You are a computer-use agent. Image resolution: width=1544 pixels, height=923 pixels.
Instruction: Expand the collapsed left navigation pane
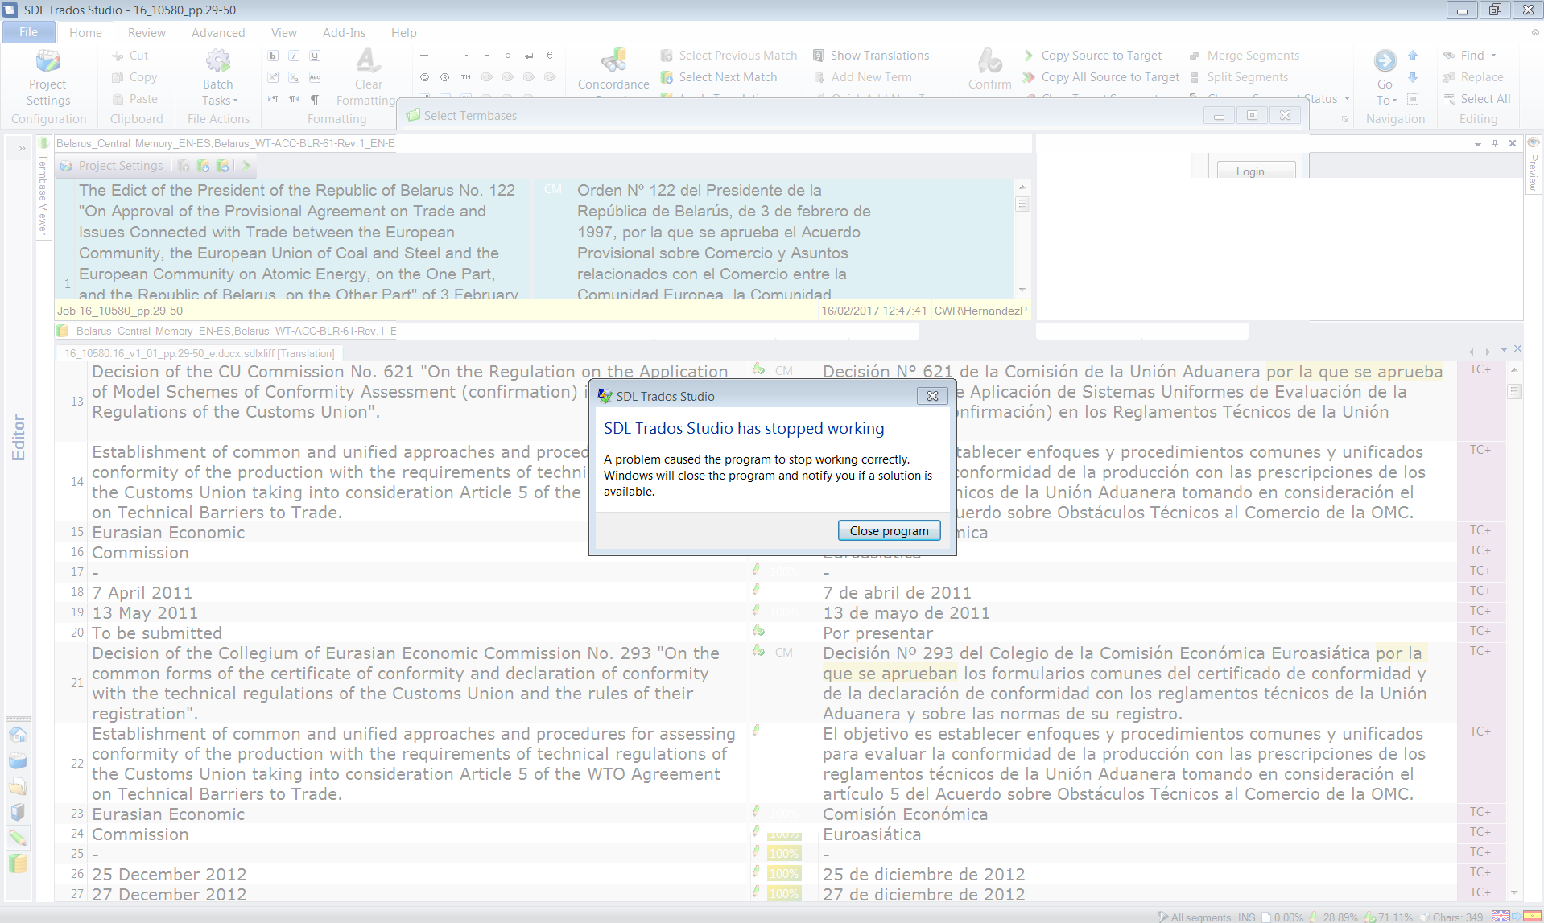pos(23,148)
